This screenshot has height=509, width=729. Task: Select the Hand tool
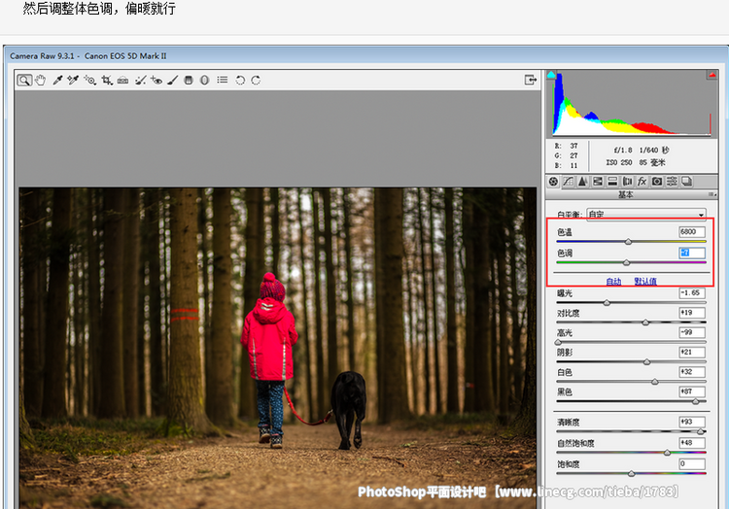41,81
